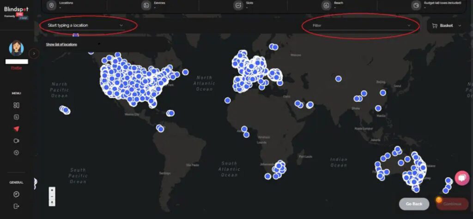Click the logout icon in General section
473x219 pixels.
[x=16, y=207]
